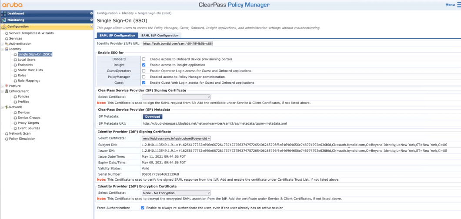Uncheck the Insight application access checkbox
Screen dimensions: 461x219
[x=144, y=64]
